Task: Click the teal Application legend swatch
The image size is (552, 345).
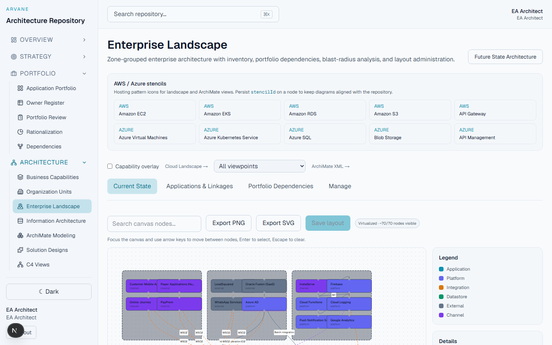Action: [x=441, y=269]
